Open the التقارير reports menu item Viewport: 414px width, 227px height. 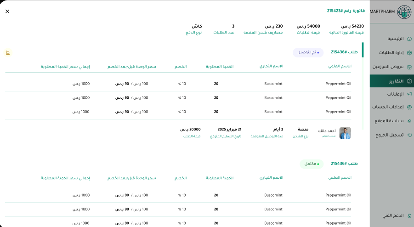(395, 81)
